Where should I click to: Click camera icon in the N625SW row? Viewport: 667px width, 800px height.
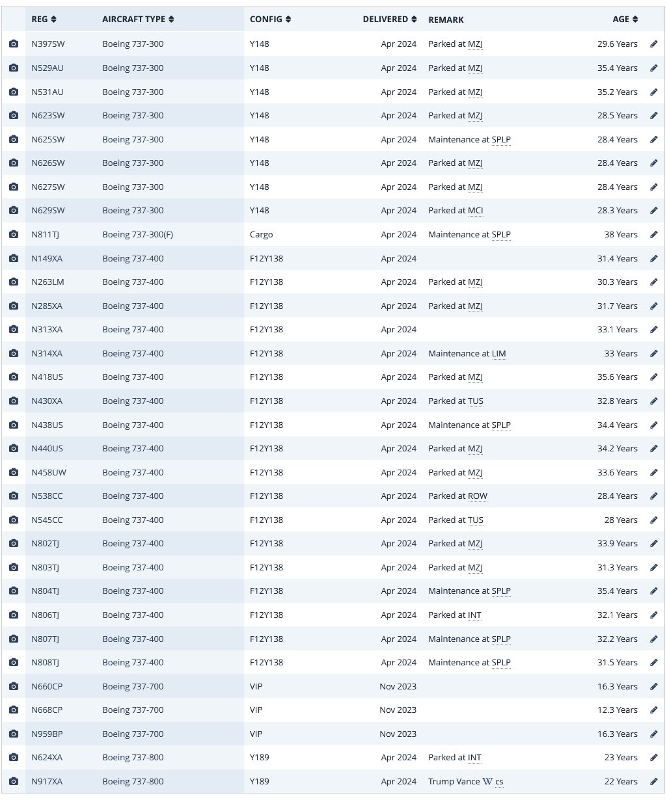(14, 139)
